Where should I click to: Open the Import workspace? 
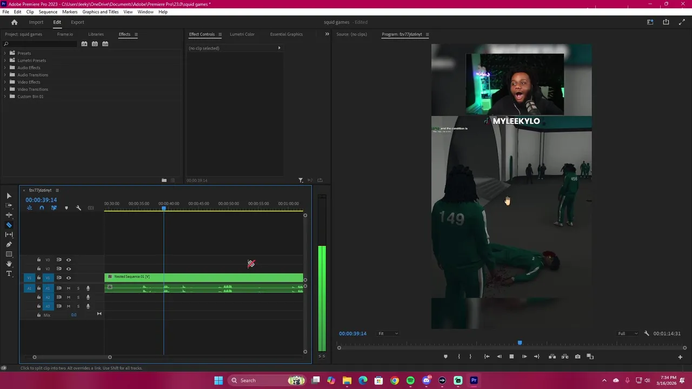coord(36,22)
